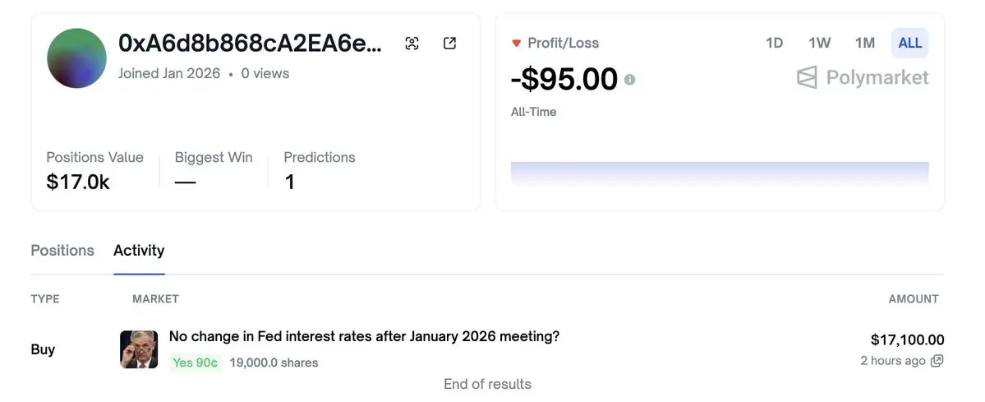
Task: Click the "2 hours ago" timestamp
Action: [x=893, y=361]
